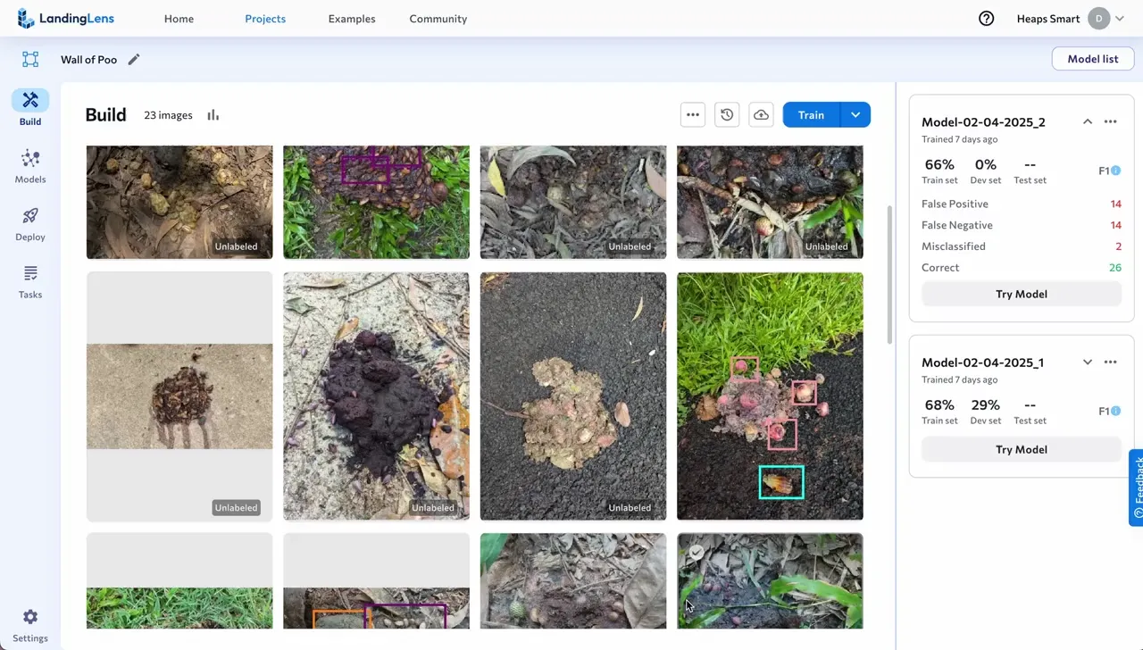
Task: Click Try Model for Model-02-04-2025_2
Action: 1021,294
